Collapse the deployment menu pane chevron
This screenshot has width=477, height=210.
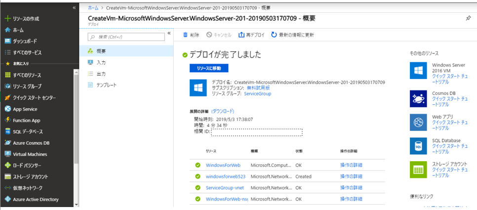[x=169, y=33]
